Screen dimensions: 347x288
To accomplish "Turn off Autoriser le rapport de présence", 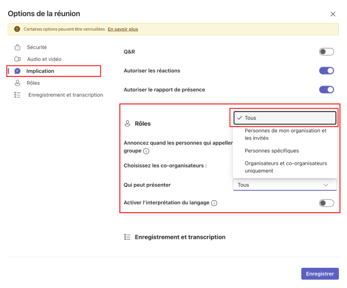I will pyautogui.click(x=326, y=90).
